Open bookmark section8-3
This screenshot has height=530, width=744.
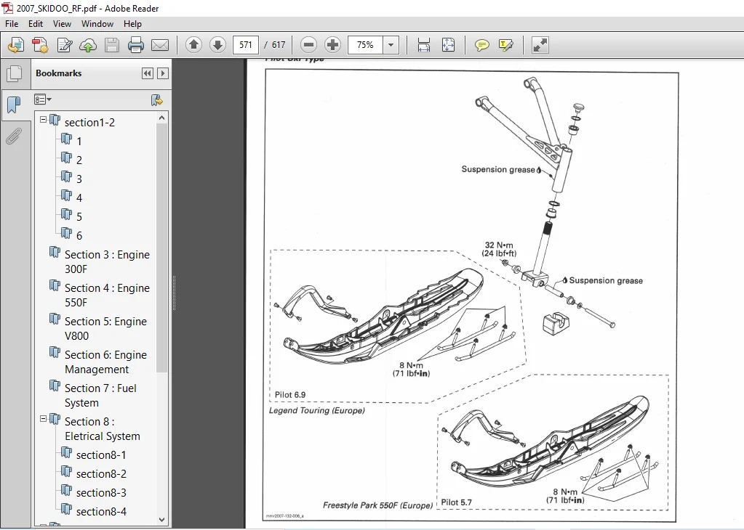[x=101, y=493]
